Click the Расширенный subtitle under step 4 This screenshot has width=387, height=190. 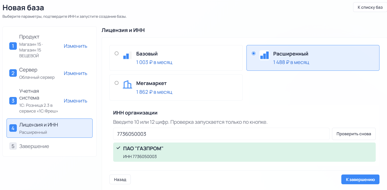coord(33,132)
